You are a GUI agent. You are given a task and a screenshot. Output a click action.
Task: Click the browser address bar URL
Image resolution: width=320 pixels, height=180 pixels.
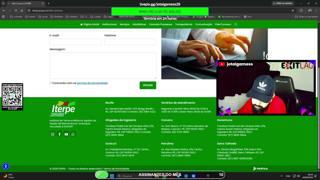(47, 10)
